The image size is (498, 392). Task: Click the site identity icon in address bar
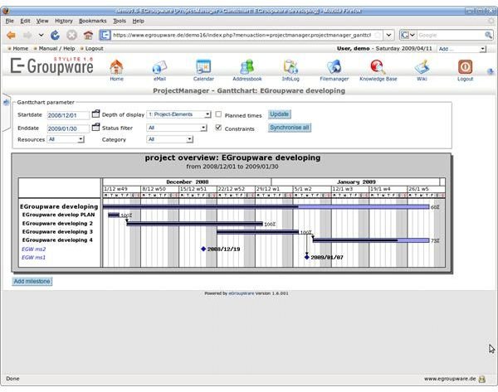(105, 35)
